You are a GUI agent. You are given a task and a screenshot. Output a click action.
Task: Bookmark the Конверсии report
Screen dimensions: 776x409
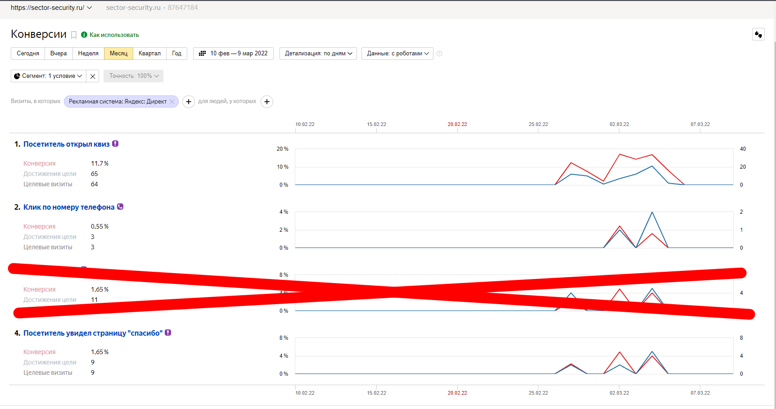[74, 35]
